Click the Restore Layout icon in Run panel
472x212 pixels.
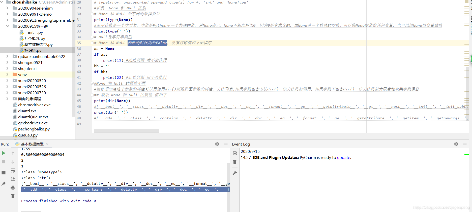[x=4, y=173]
